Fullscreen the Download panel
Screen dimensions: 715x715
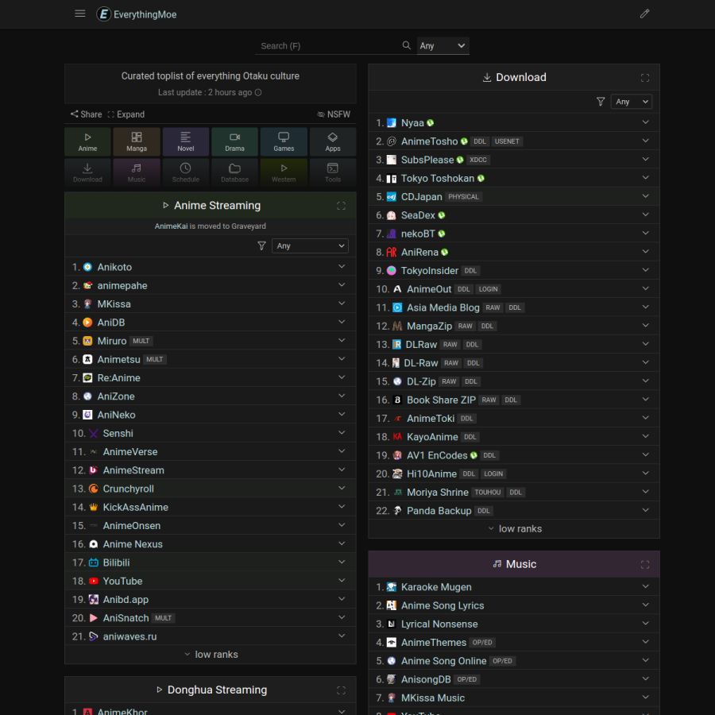[645, 78]
